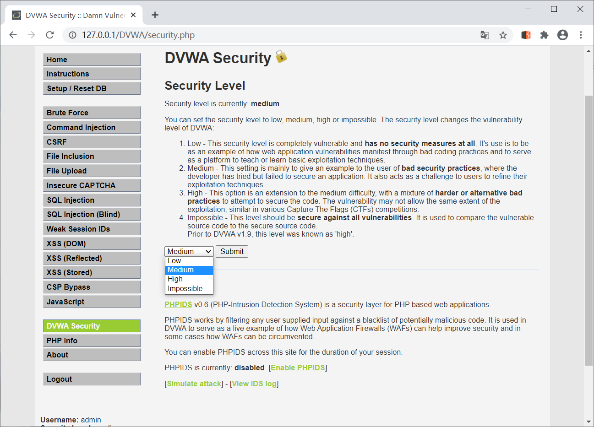Open the File Upload module
Screen dimensions: 594x427
[x=92, y=171]
